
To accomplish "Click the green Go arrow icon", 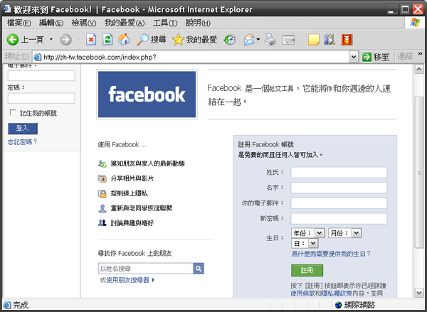I will click(x=367, y=57).
